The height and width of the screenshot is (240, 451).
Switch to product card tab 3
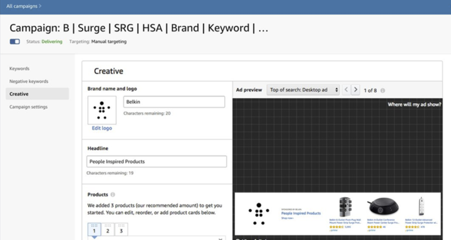click(121, 229)
